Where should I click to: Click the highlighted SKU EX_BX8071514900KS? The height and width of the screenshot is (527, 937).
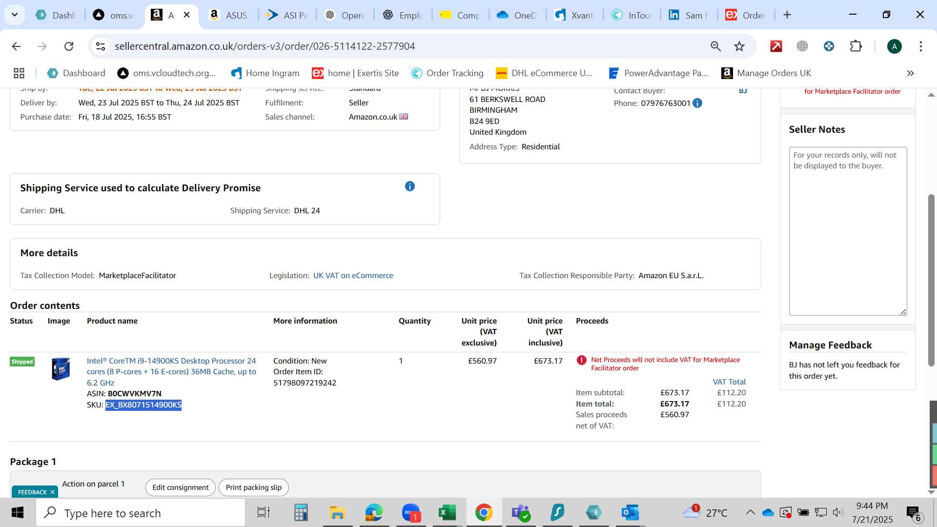[x=143, y=405]
